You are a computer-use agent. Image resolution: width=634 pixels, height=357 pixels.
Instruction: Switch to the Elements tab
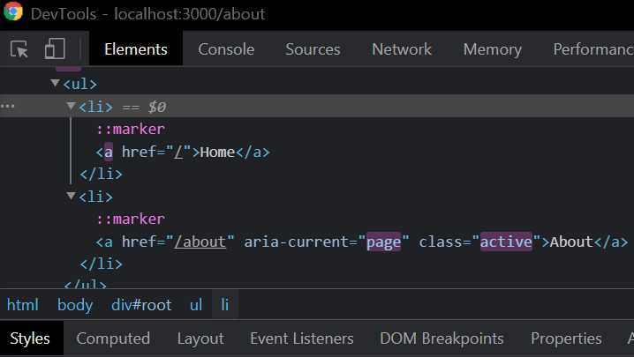pos(136,49)
